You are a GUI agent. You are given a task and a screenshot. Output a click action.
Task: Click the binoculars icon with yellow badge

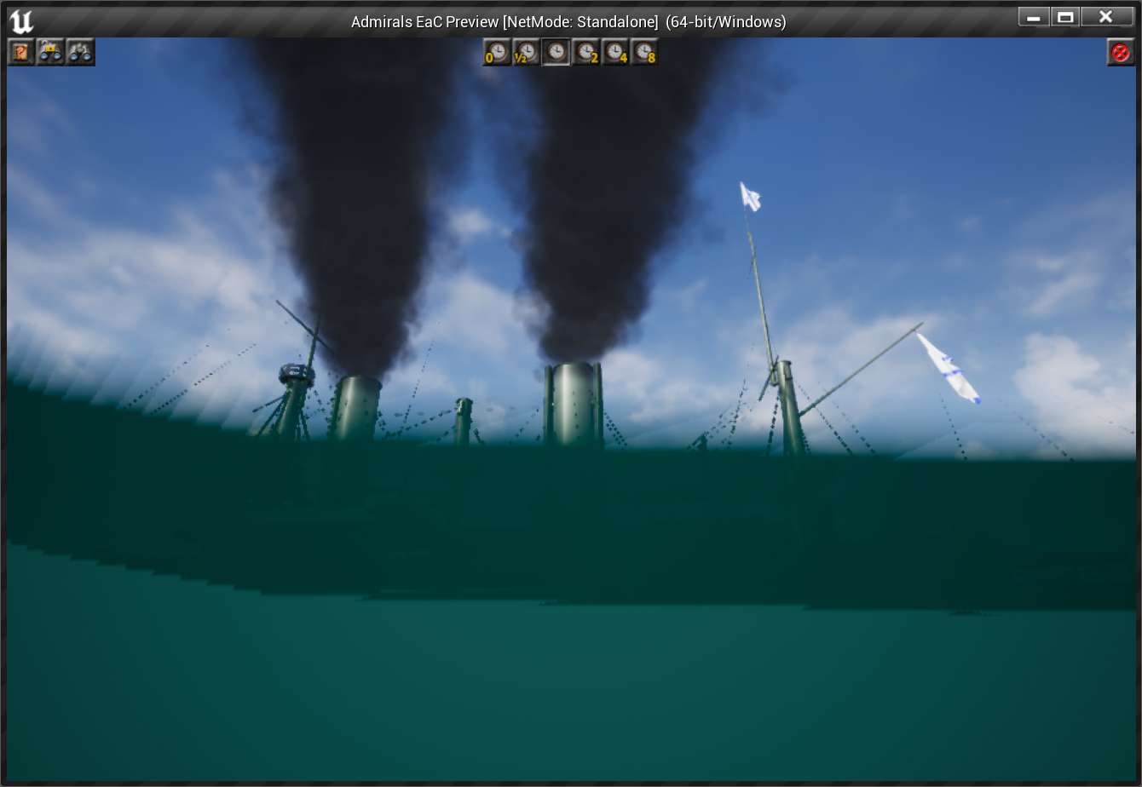[50, 52]
